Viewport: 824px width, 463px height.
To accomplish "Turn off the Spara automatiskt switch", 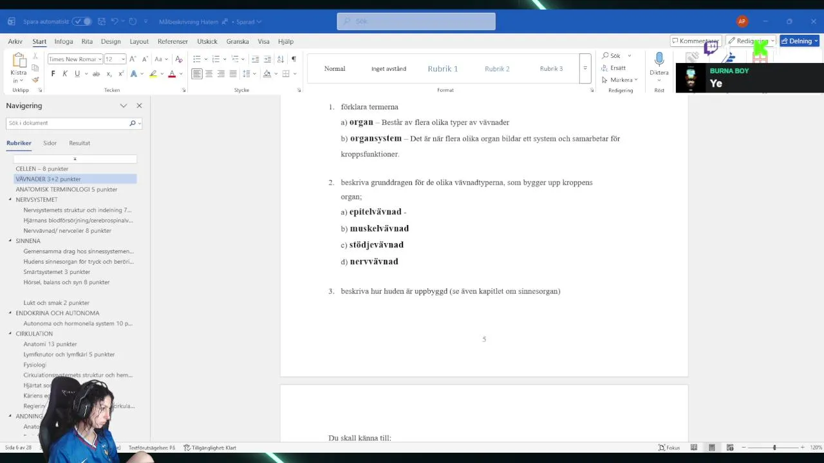I will (82, 21).
